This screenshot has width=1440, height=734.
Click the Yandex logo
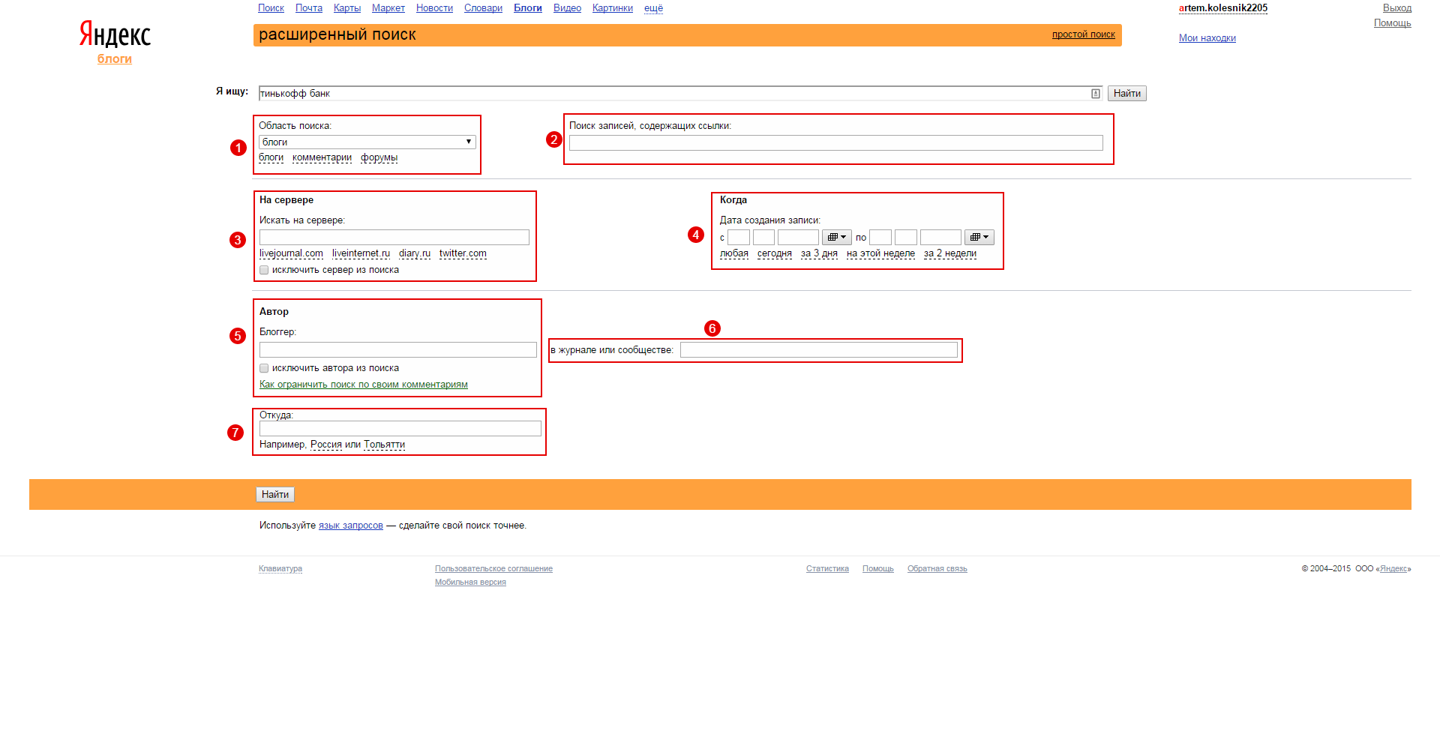tap(115, 34)
